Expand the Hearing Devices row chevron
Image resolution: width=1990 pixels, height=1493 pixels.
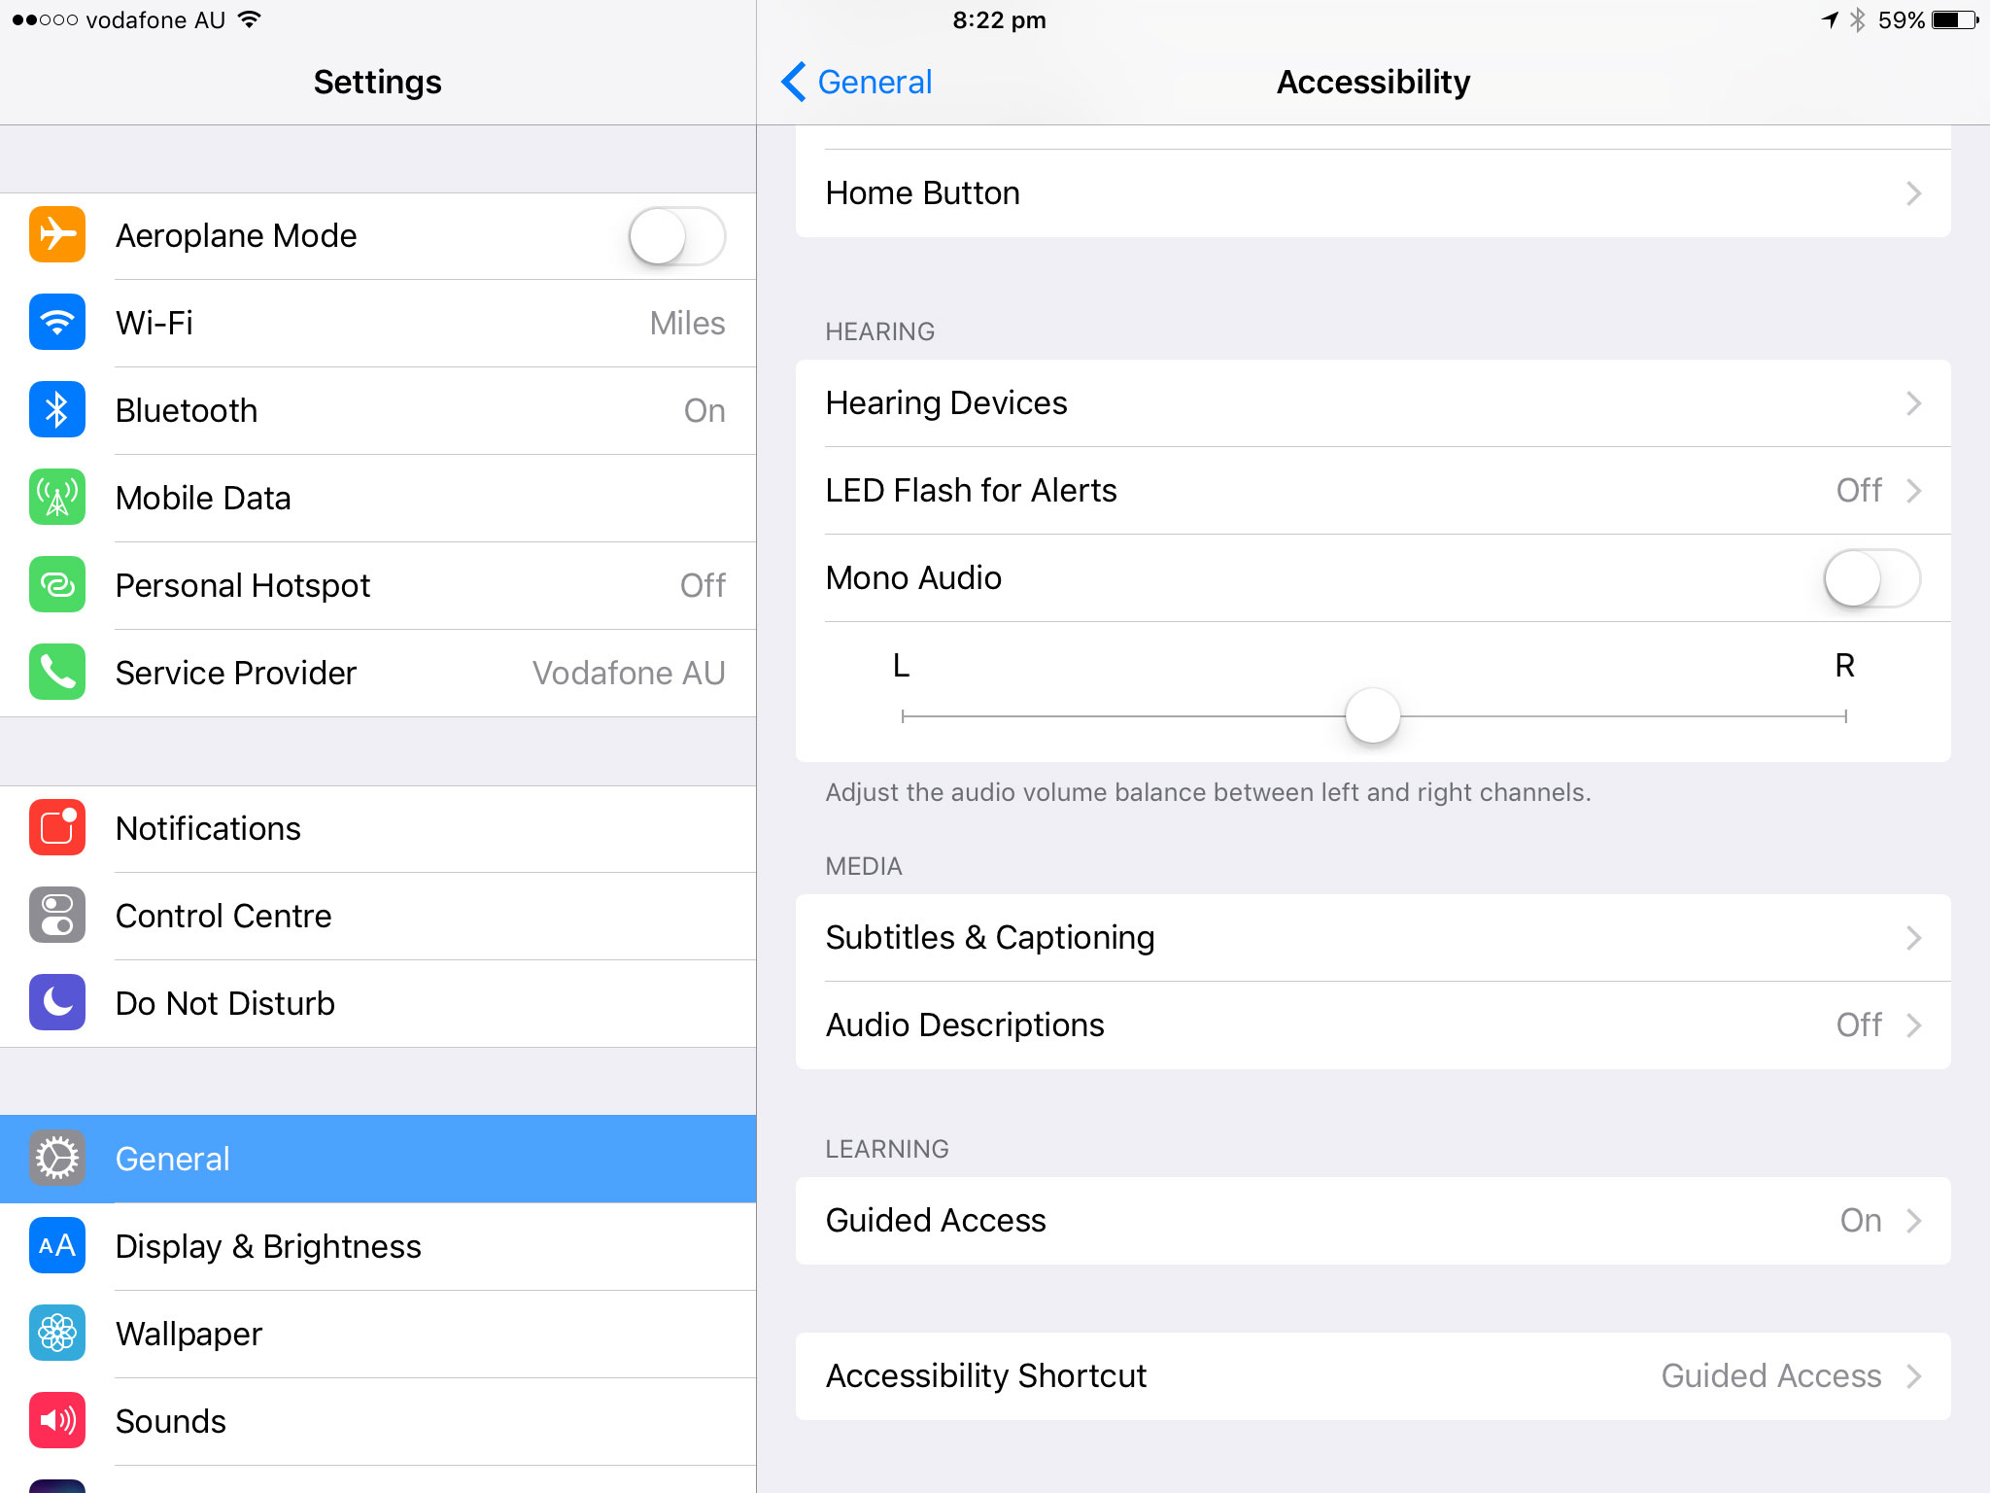click(x=1913, y=403)
